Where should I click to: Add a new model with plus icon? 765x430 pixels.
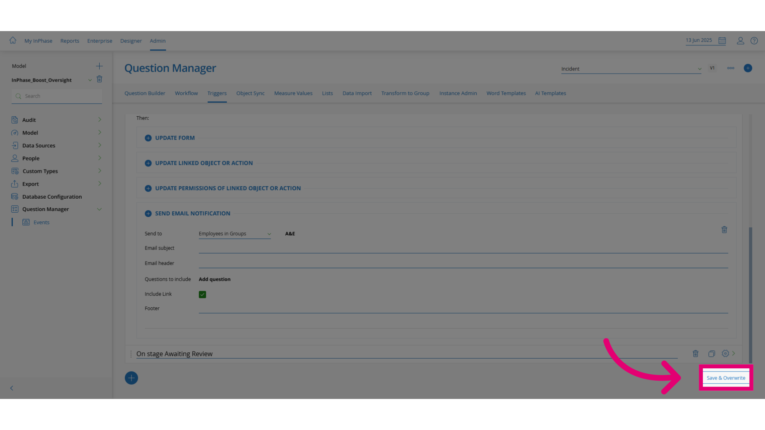(99, 66)
